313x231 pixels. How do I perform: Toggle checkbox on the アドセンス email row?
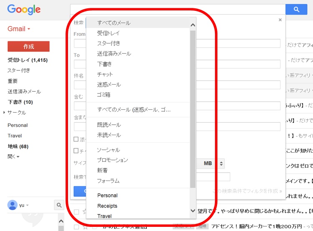point(76,227)
